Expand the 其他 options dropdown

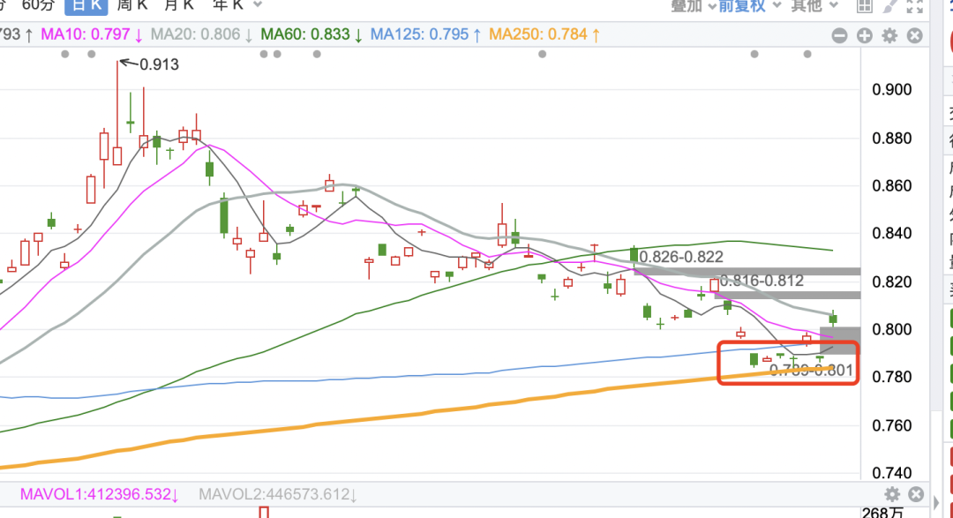pyautogui.click(x=814, y=6)
